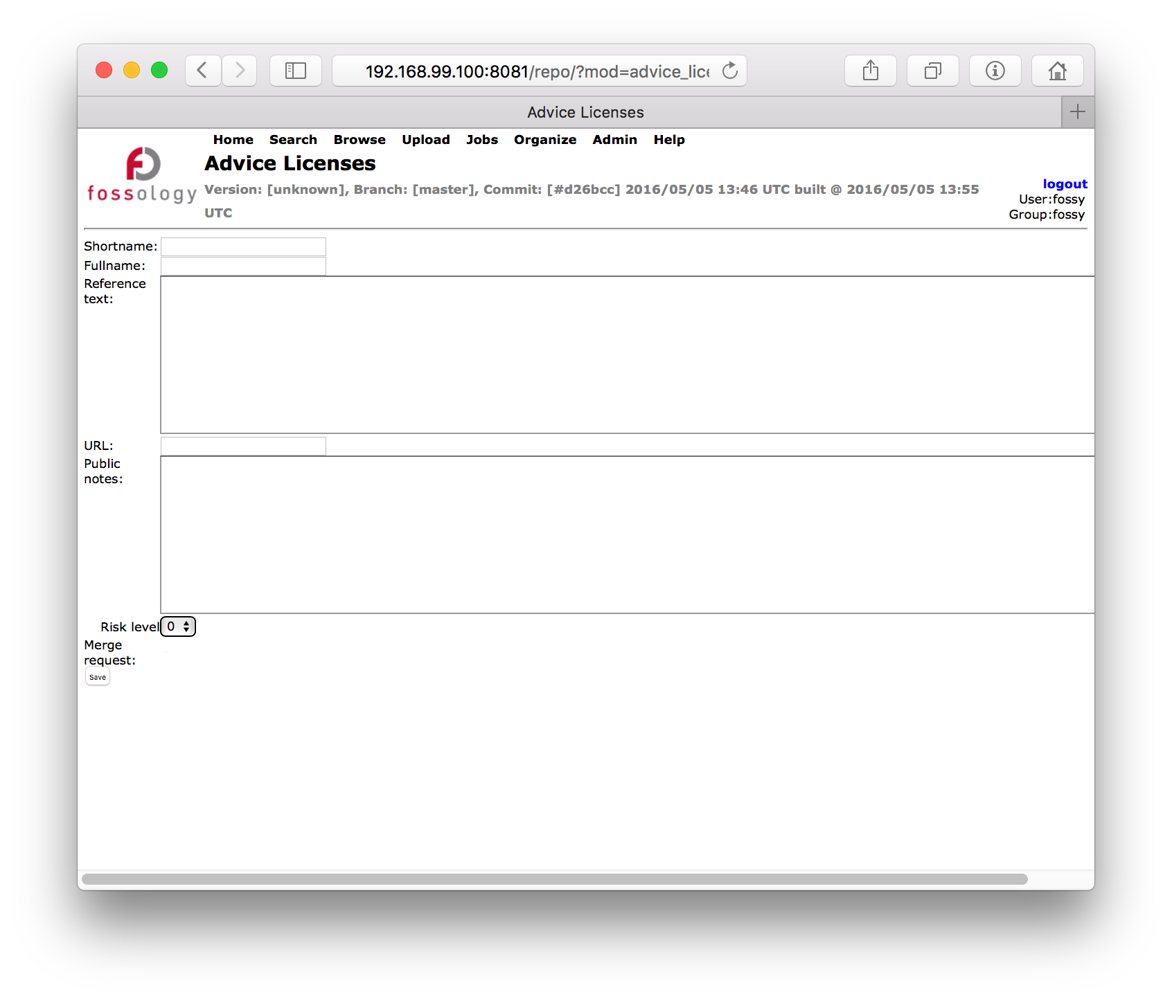1172x1001 pixels.
Task: Open the Admin menu
Action: (x=615, y=140)
